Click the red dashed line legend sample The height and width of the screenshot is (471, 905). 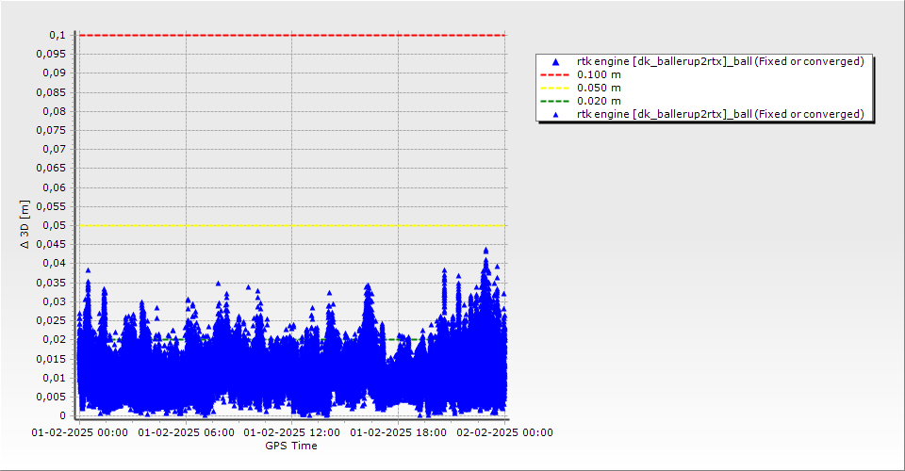pos(555,74)
